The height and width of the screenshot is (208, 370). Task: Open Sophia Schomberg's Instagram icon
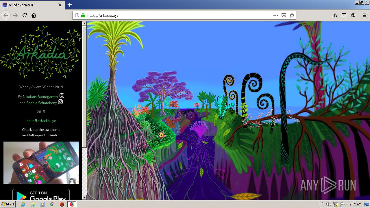(x=60, y=102)
